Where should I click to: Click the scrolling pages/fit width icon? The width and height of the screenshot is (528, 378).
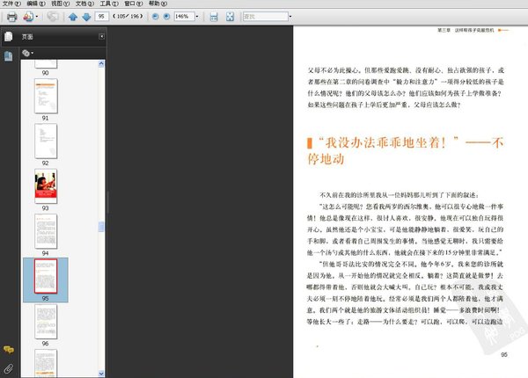(x=214, y=17)
